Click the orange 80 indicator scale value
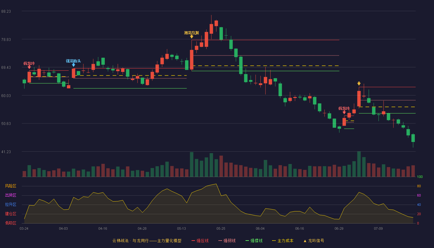 pyautogui.click(x=419, y=186)
